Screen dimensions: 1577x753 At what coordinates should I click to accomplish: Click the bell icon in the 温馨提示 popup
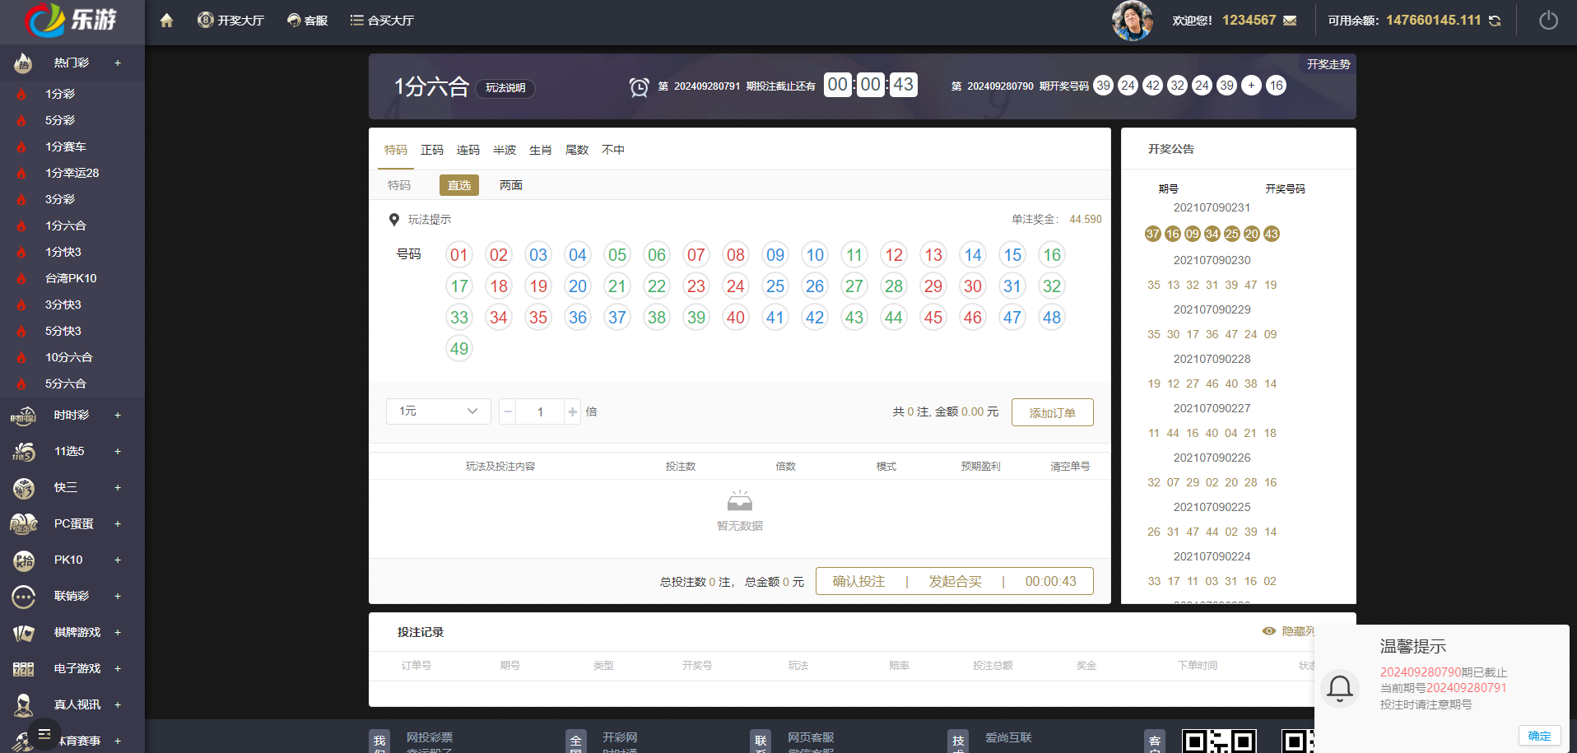pyautogui.click(x=1340, y=690)
